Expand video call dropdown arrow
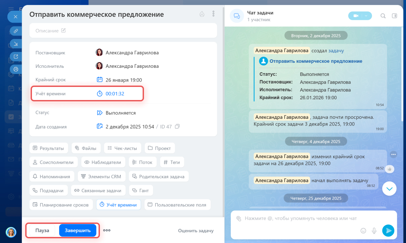 click(367, 15)
